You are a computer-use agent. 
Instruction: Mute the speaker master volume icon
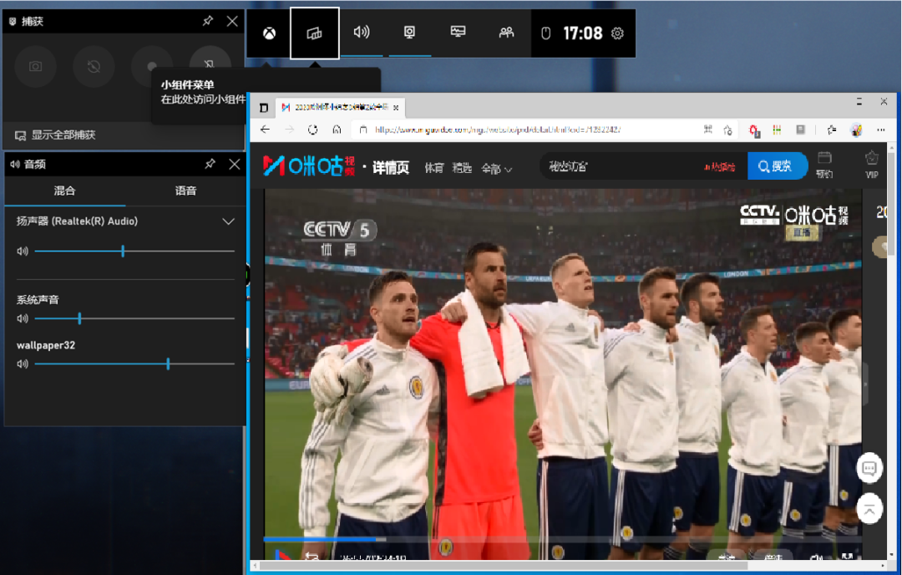pos(23,251)
